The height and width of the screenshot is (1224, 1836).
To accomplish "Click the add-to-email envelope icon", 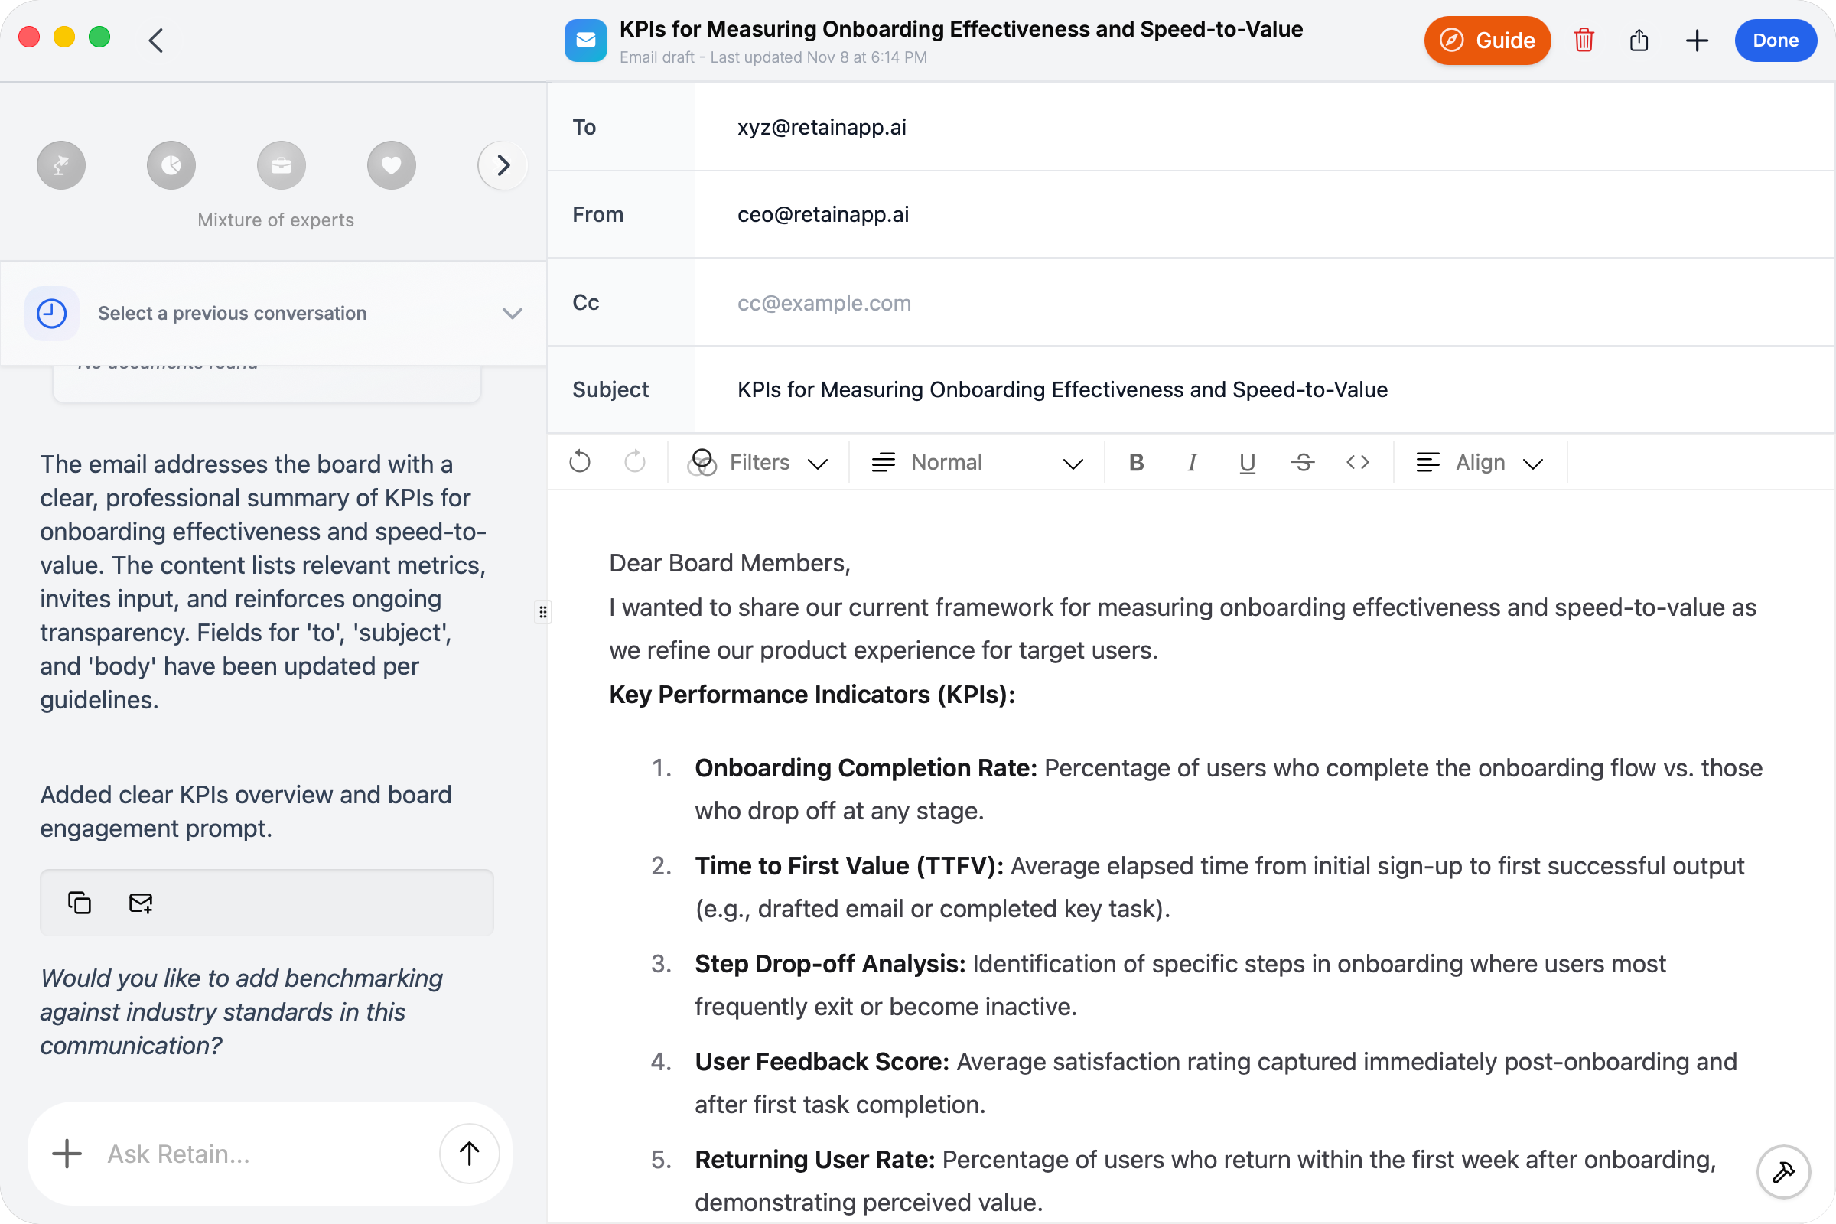I will (141, 903).
